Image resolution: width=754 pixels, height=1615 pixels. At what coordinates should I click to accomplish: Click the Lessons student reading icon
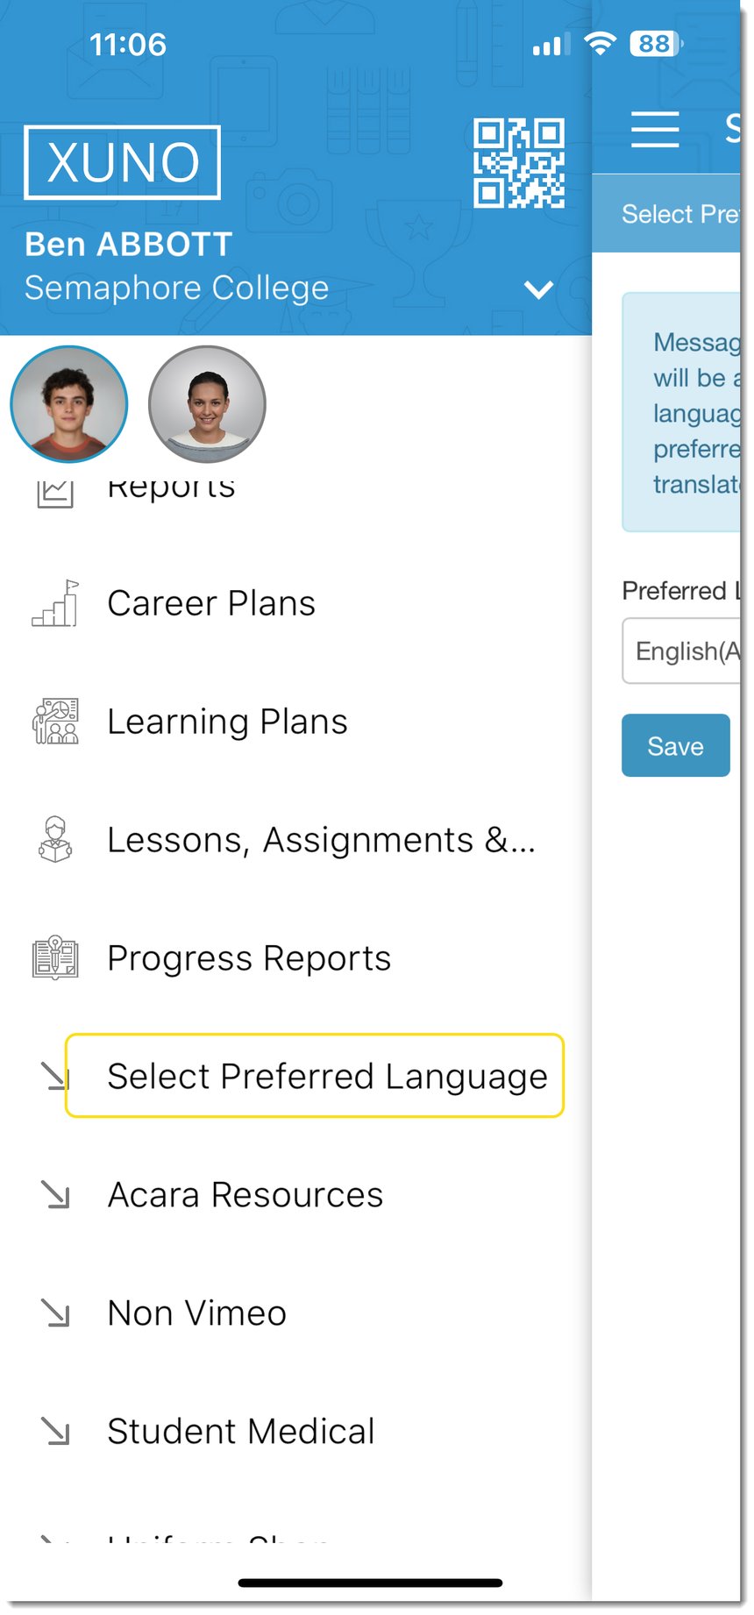tap(55, 840)
